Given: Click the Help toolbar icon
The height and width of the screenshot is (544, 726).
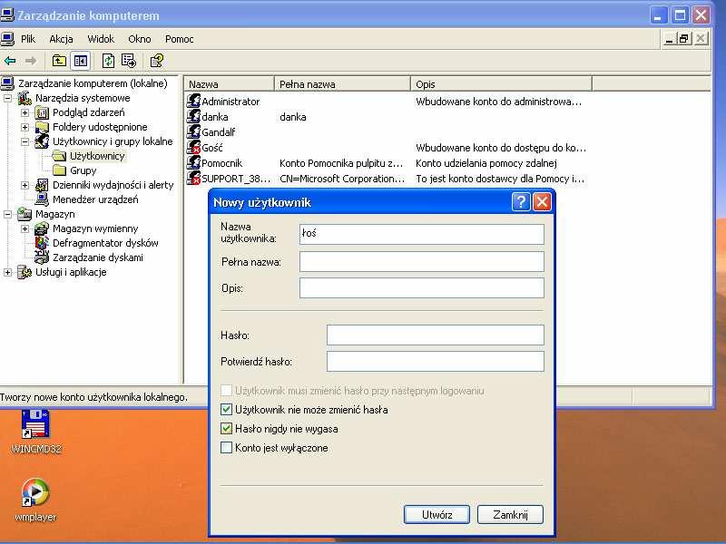Looking at the screenshot, I should pos(157,61).
